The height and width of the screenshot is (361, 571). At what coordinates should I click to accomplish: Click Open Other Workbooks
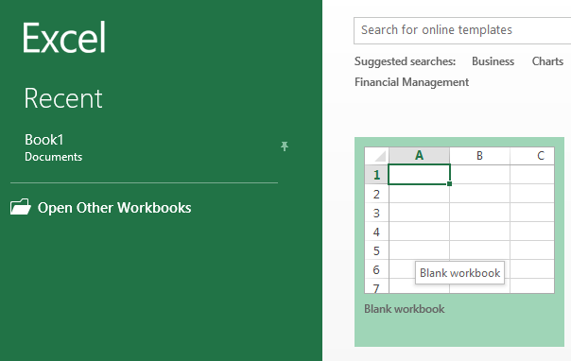point(114,208)
